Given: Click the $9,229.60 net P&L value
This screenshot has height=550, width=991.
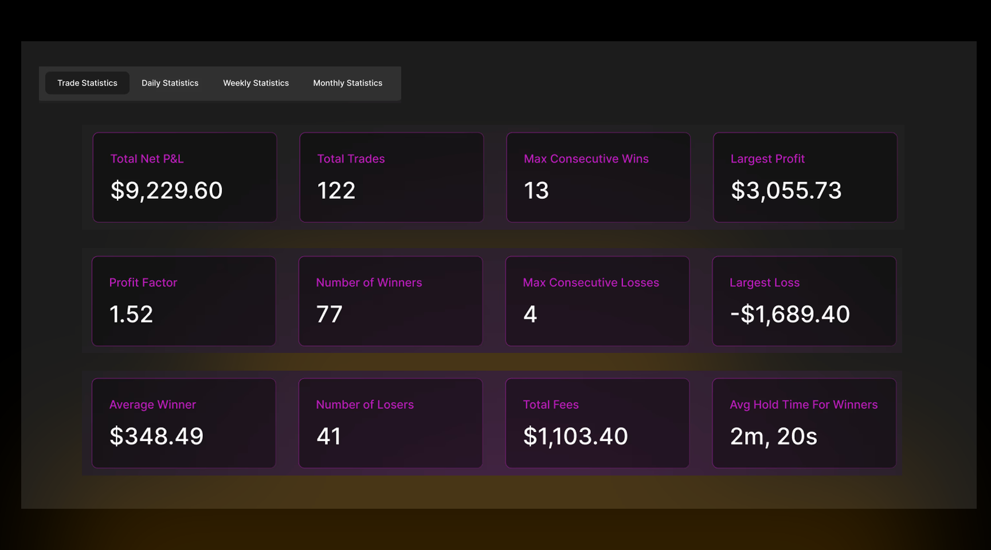Looking at the screenshot, I should tap(166, 191).
